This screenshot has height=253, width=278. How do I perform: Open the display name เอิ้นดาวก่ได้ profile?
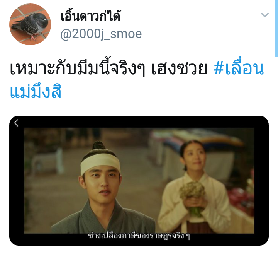[x=91, y=16]
